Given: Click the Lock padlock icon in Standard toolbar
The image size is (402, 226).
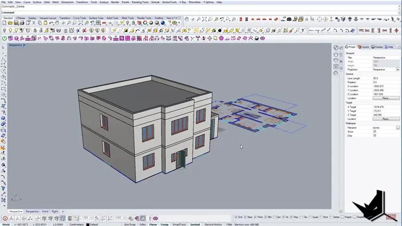Looking at the screenshot, I should pyautogui.click(x=133, y=23).
